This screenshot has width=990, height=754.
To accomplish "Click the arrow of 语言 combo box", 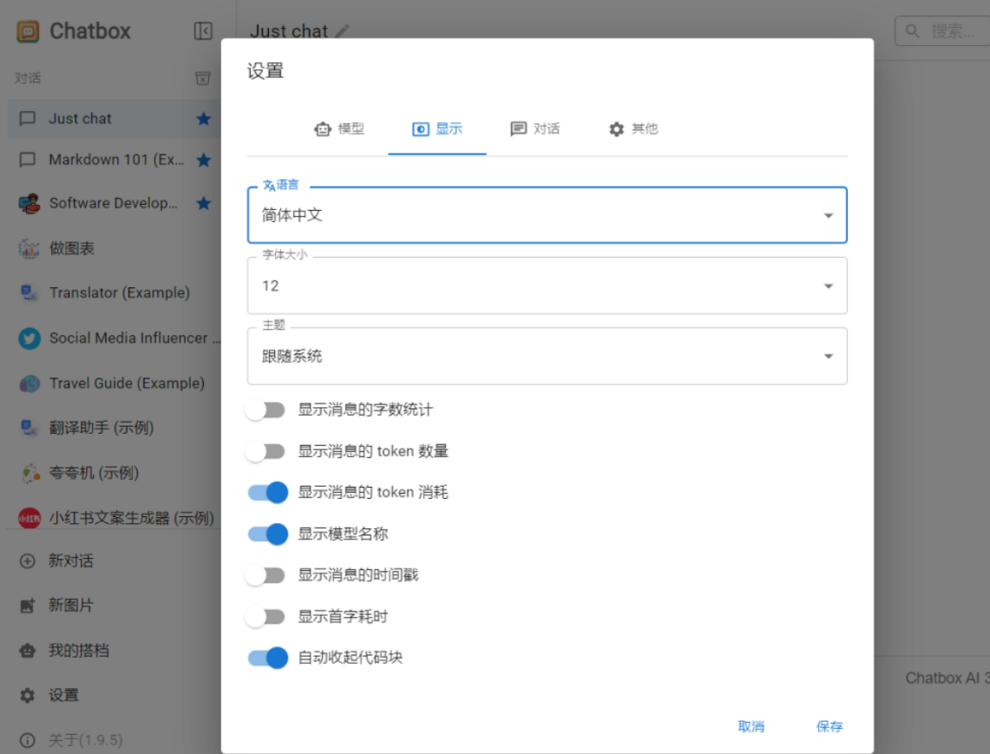I will coord(829,216).
